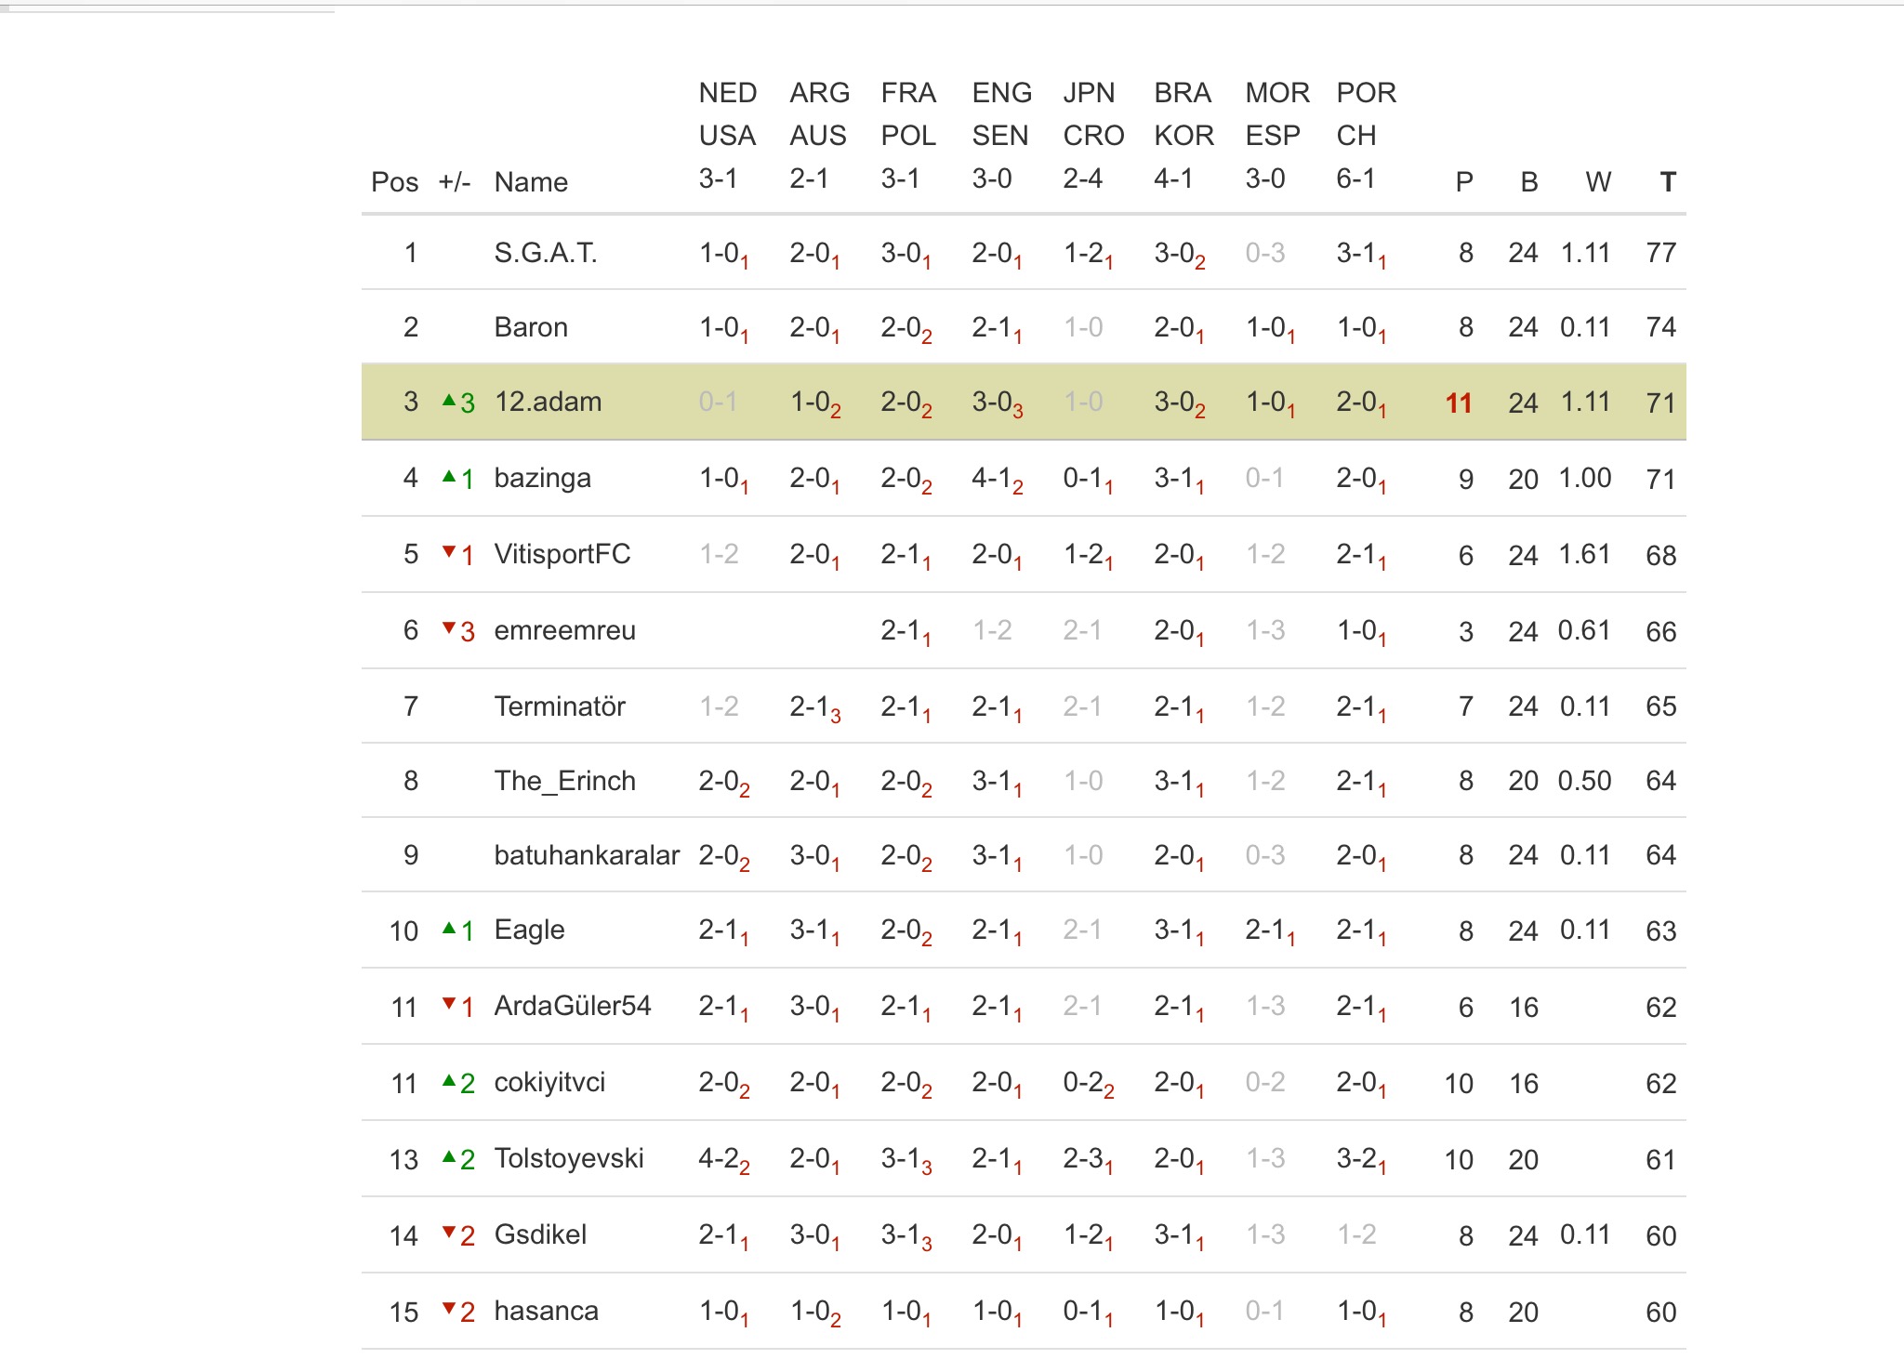The width and height of the screenshot is (1904, 1359).
Task: Select the NED USA 3-1 match header
Action: click(x=727, y=136)
